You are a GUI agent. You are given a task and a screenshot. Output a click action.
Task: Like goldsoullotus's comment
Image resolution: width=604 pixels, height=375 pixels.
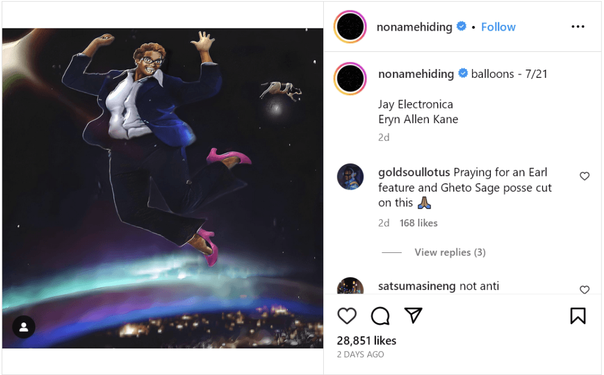[585, 176]
